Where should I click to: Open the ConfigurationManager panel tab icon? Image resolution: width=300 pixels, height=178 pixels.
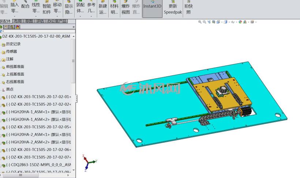[12, 27]
